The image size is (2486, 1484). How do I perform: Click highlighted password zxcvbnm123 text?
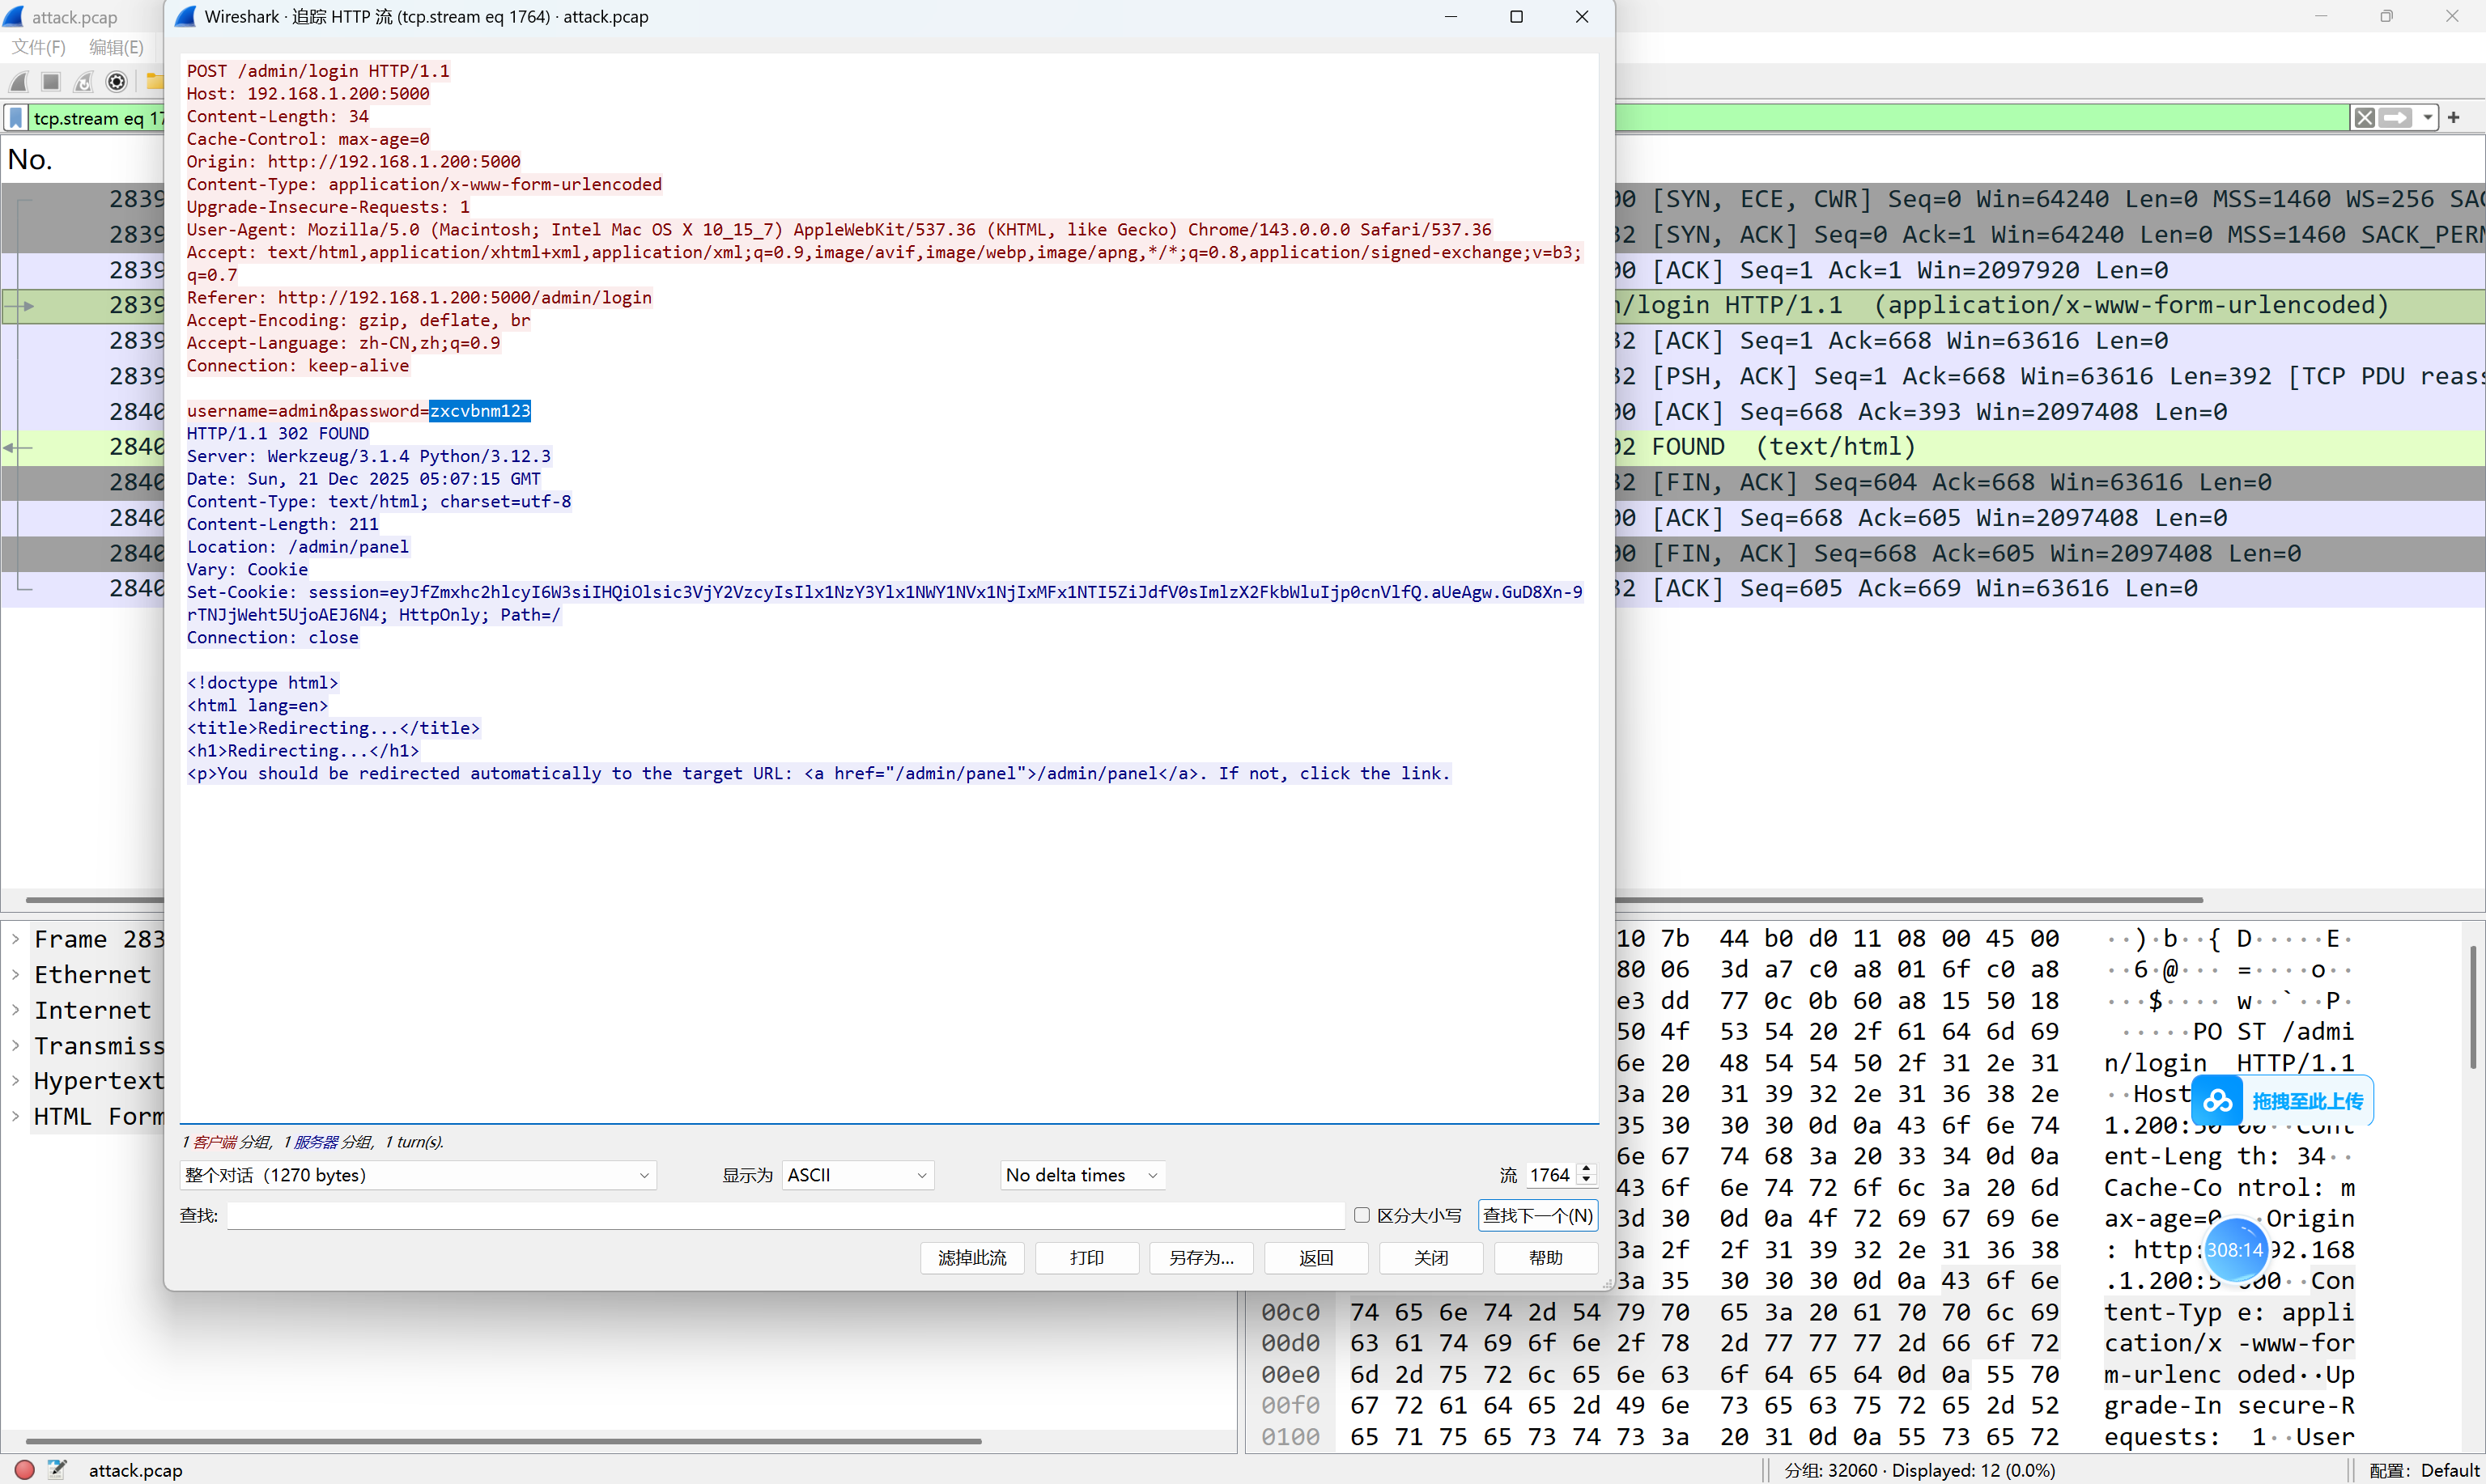(480, 411)
